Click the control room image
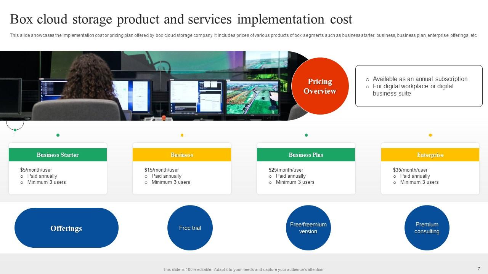 tap(145, 86)
